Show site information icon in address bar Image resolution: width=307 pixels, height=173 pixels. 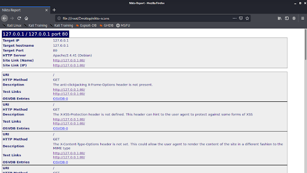59,18
